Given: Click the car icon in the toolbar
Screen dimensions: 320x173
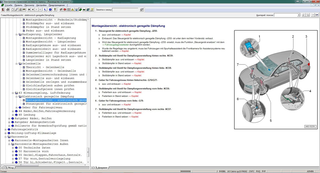Looking at the screenshot, I should pyautogui.click(x=24, y=10).
